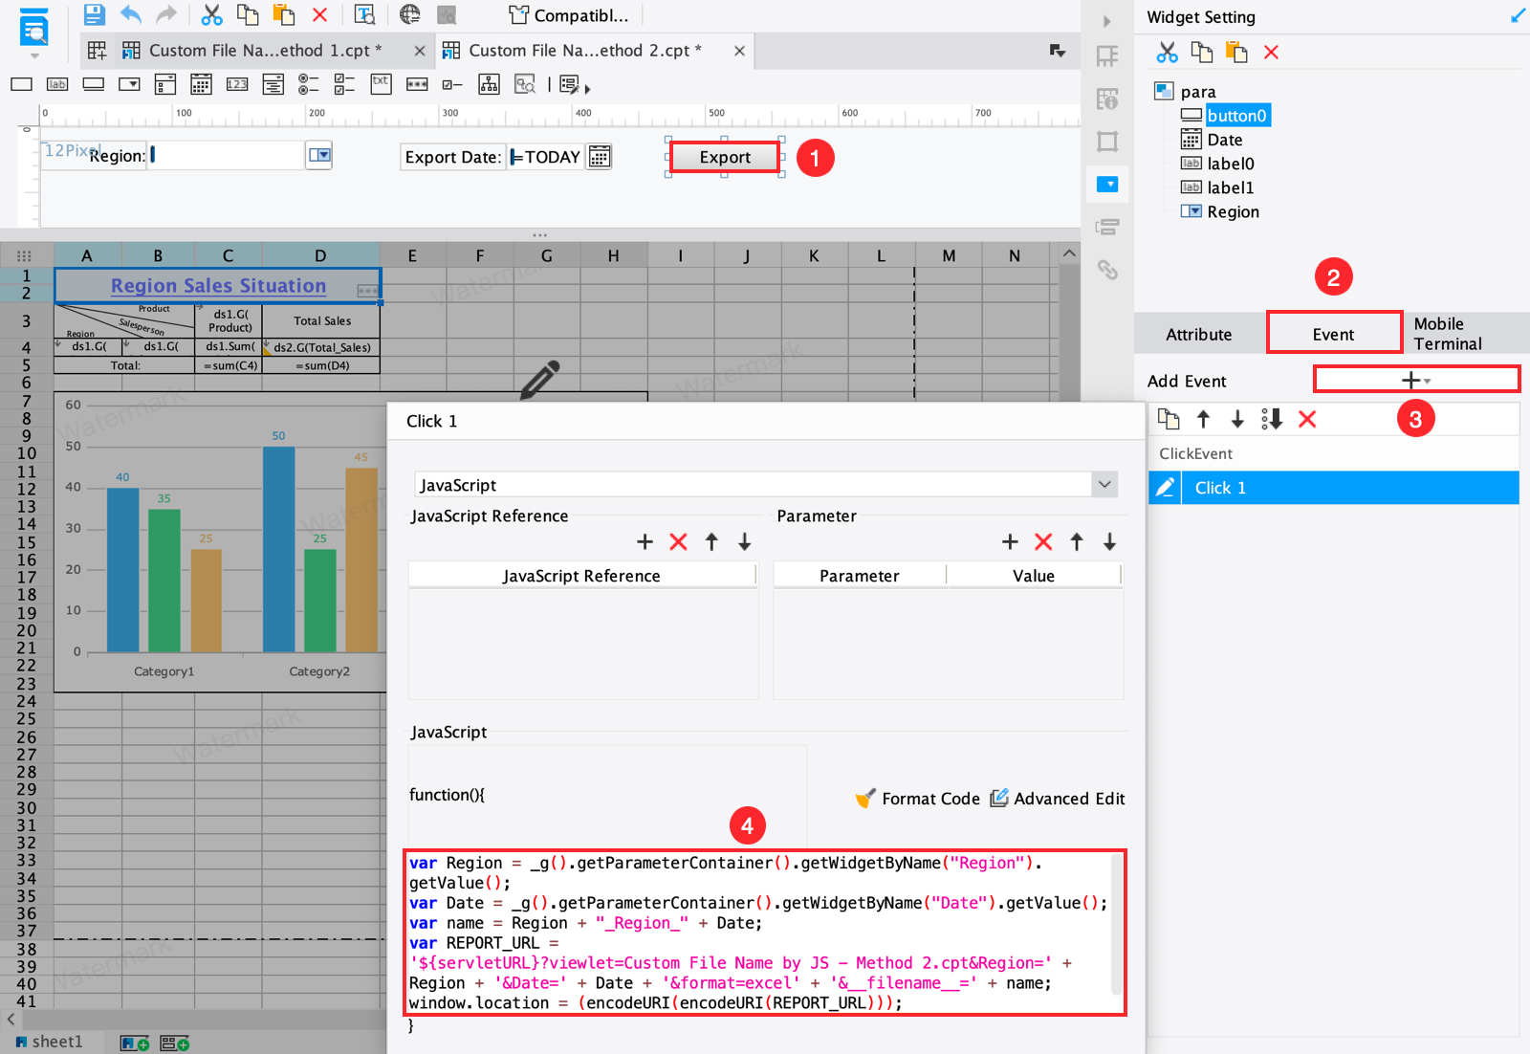The image size is (1530, 1054).
Task: Undo the last action
Action: coord(131,14)
